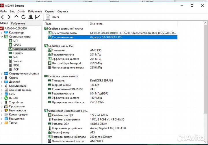The image size is (208, 145).
Task: Click the Мультимедиа speaker icon
Action: click(x=6, y=86)
